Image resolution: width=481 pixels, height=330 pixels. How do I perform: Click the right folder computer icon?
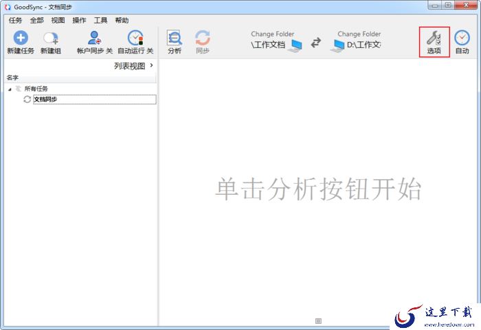coord(337,46)
